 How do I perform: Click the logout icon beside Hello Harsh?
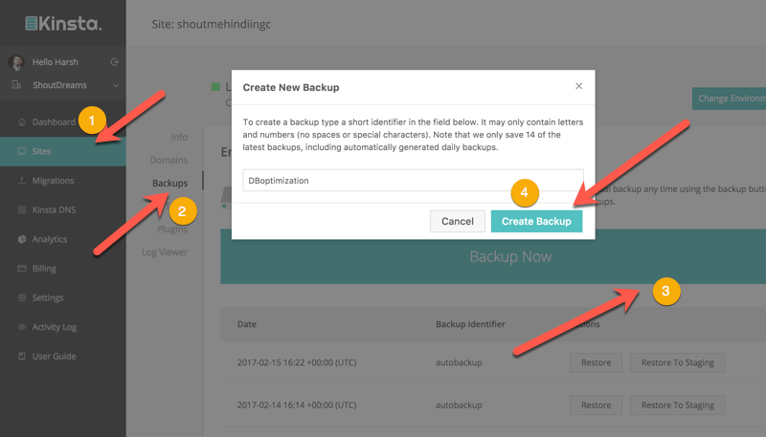[114, 62]
